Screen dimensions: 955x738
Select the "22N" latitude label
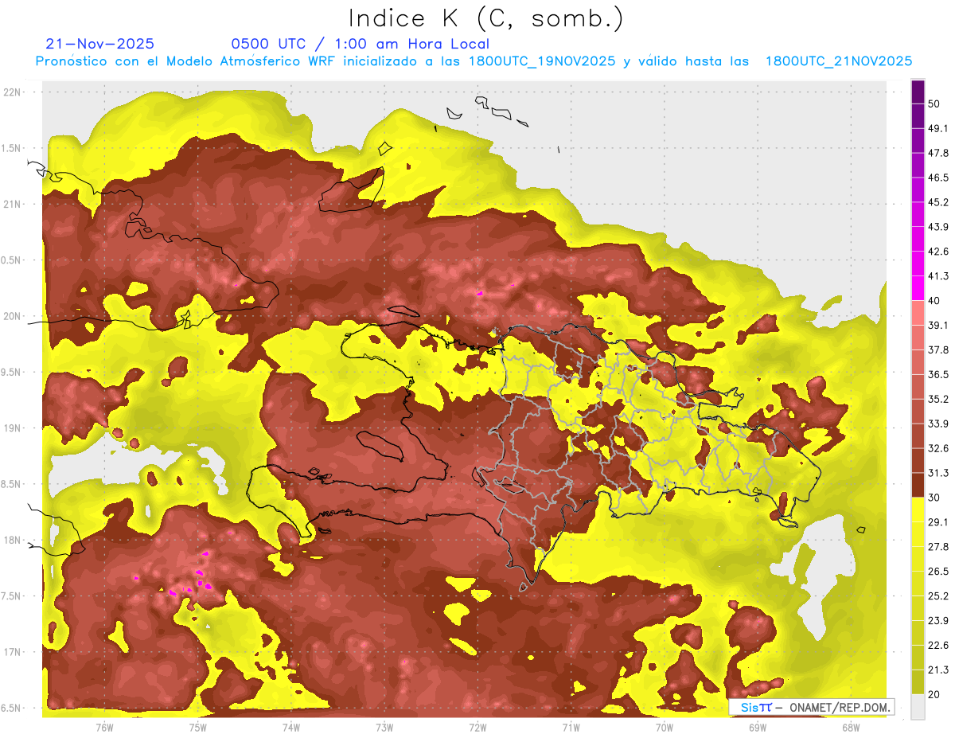[x=13, y=92]
